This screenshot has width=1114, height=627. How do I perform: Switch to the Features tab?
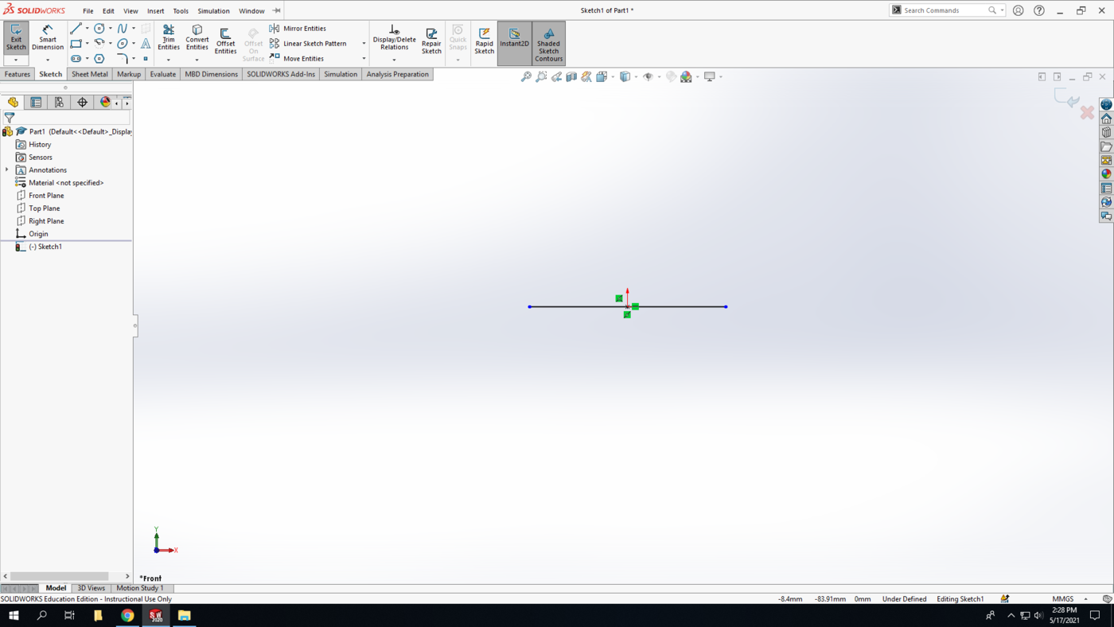(x=18, y=74)
